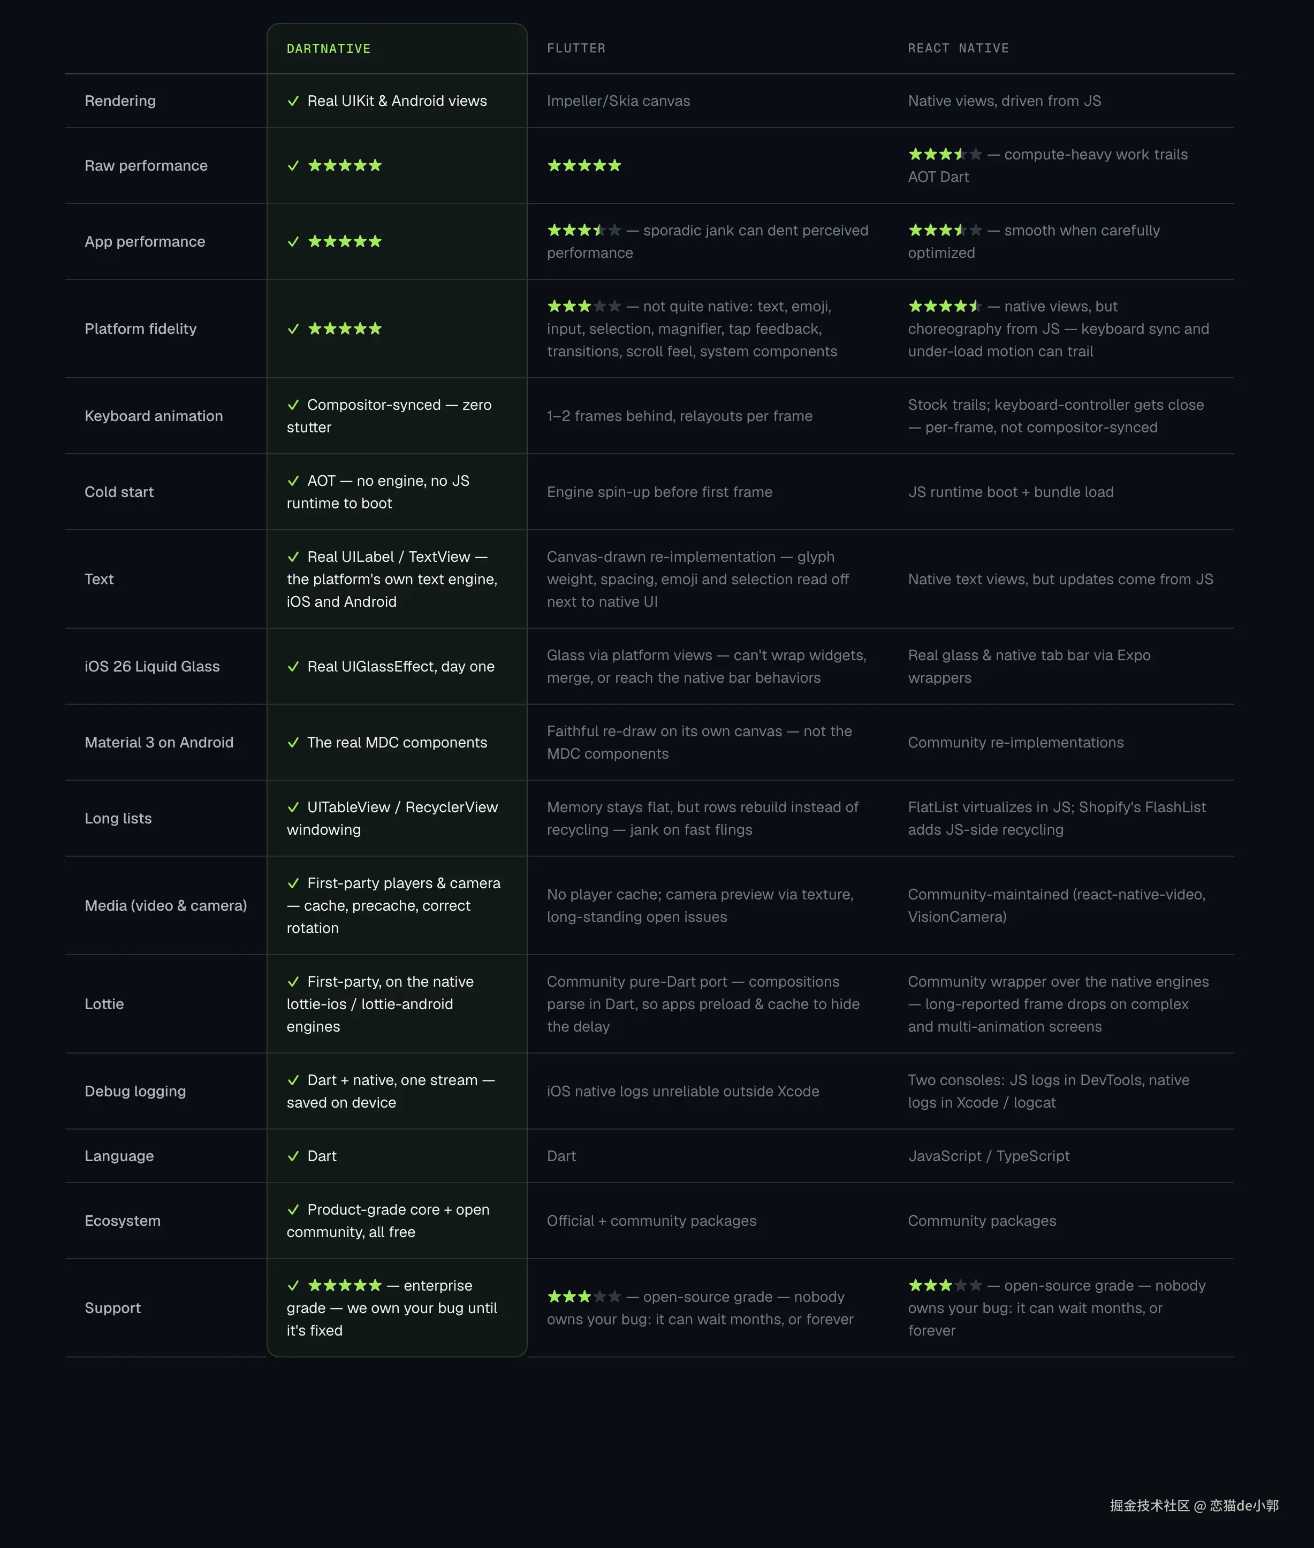Click React Native's Platform fidelity star rating
The width and height of the screenshot is (1314, 1548).
click(x=945, y=306)
